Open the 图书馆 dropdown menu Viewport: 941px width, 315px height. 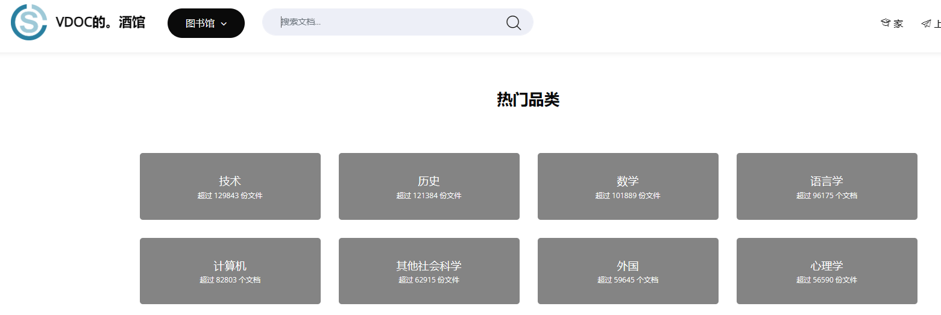coord(206,23)
